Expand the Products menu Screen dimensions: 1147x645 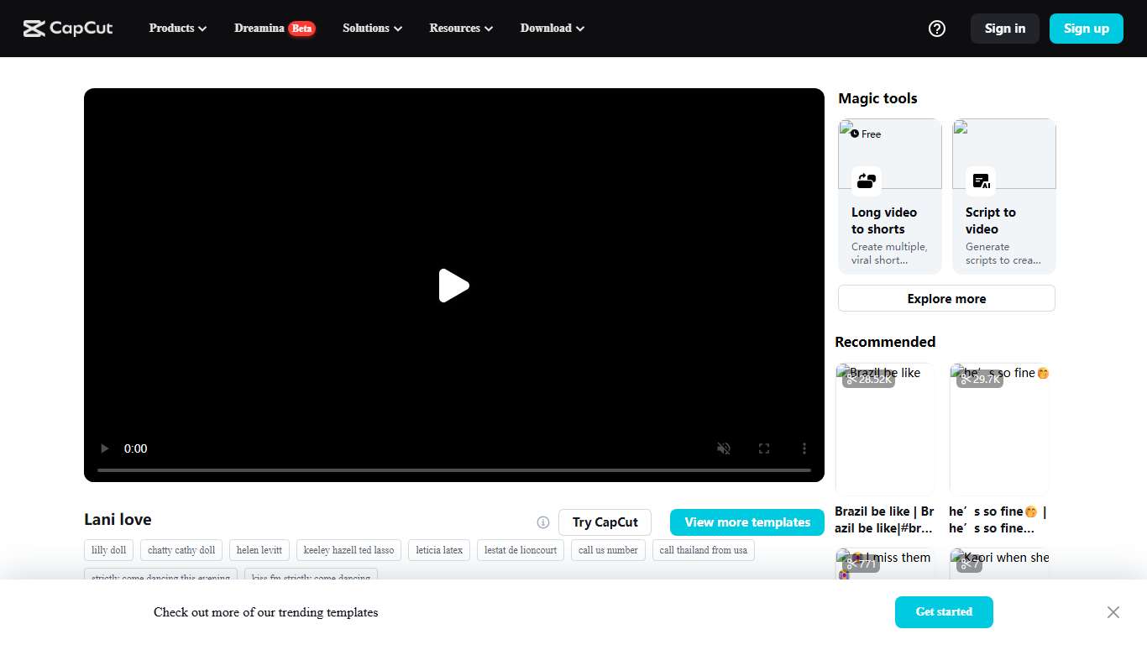[176, 28]
